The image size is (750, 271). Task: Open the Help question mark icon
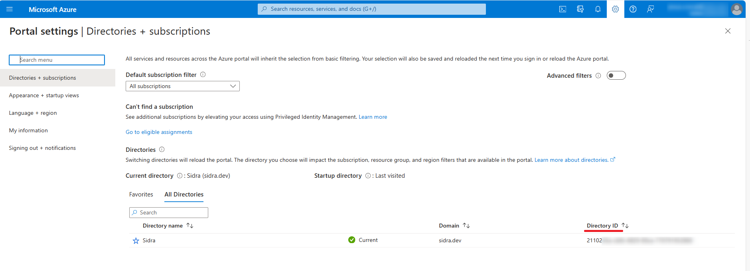tap(633, 9)
